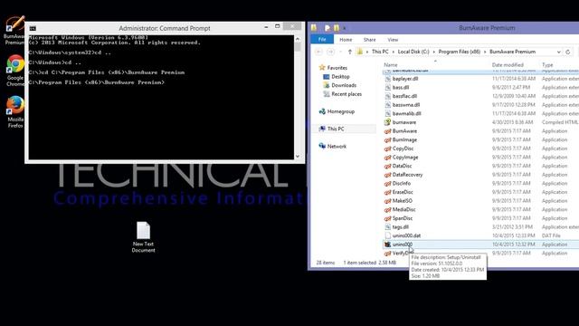Open Favorites in the navigation pane
Viewport: 579px width, 326px height.
point(333,68)
